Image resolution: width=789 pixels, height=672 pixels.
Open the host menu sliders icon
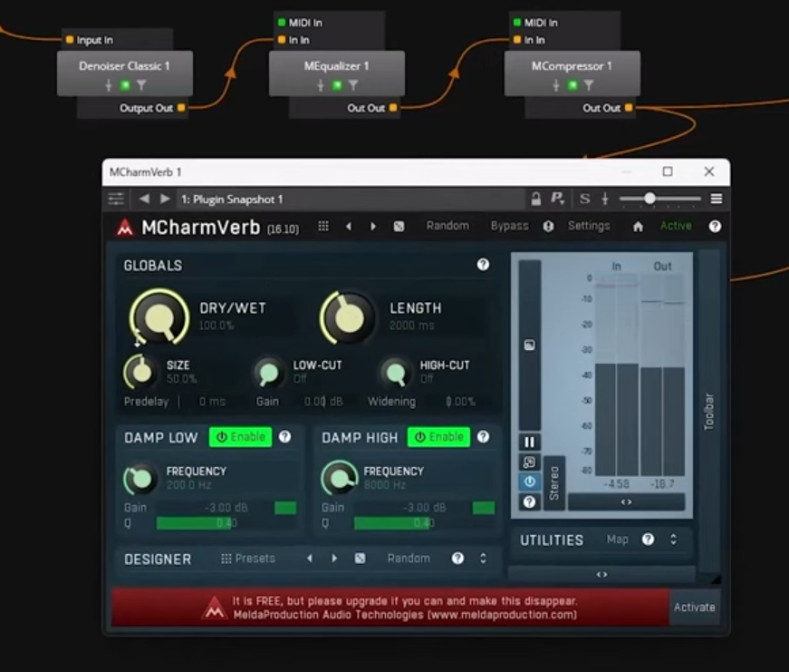(116, 199)
